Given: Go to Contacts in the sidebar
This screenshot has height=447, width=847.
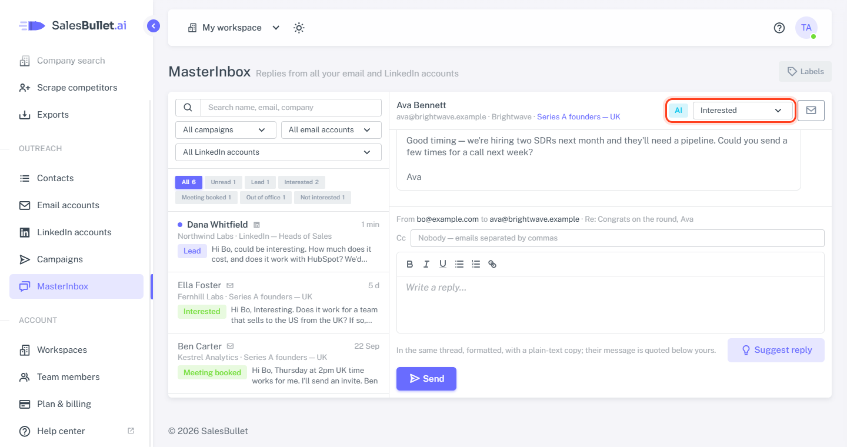Looking at the screenshot, I should (76, 178).
